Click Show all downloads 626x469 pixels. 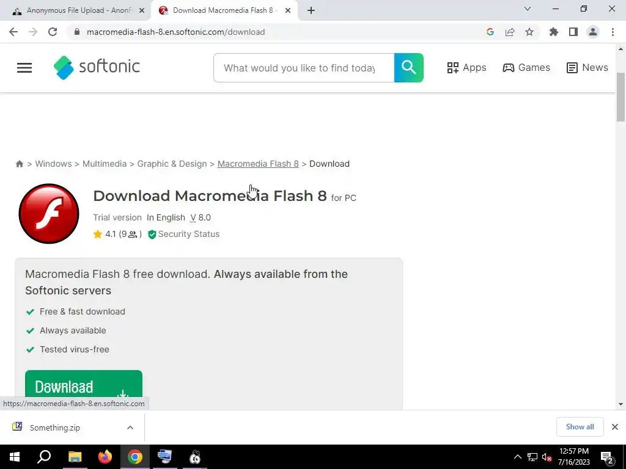[x=580, y=427]
